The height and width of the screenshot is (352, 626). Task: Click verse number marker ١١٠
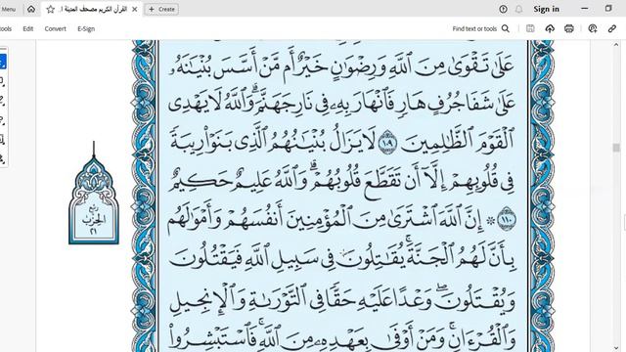[507, 219]
